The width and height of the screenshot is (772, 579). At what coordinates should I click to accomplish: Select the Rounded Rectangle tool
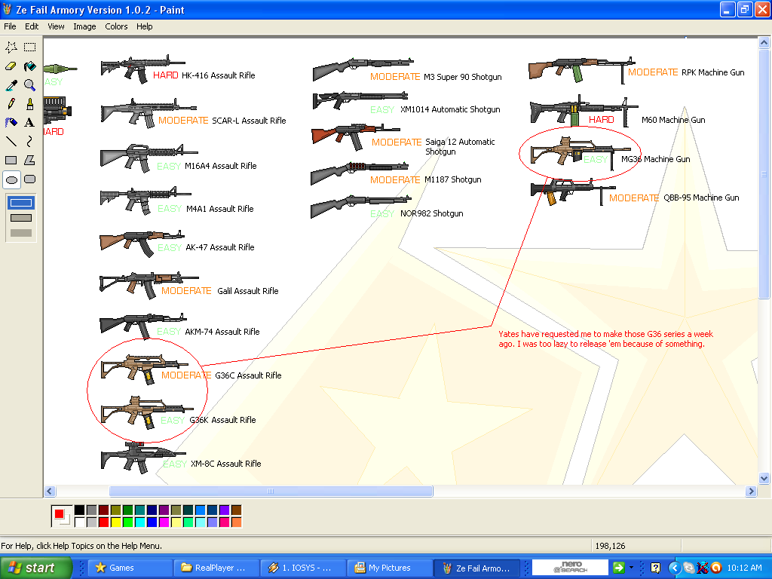[30, 179]
